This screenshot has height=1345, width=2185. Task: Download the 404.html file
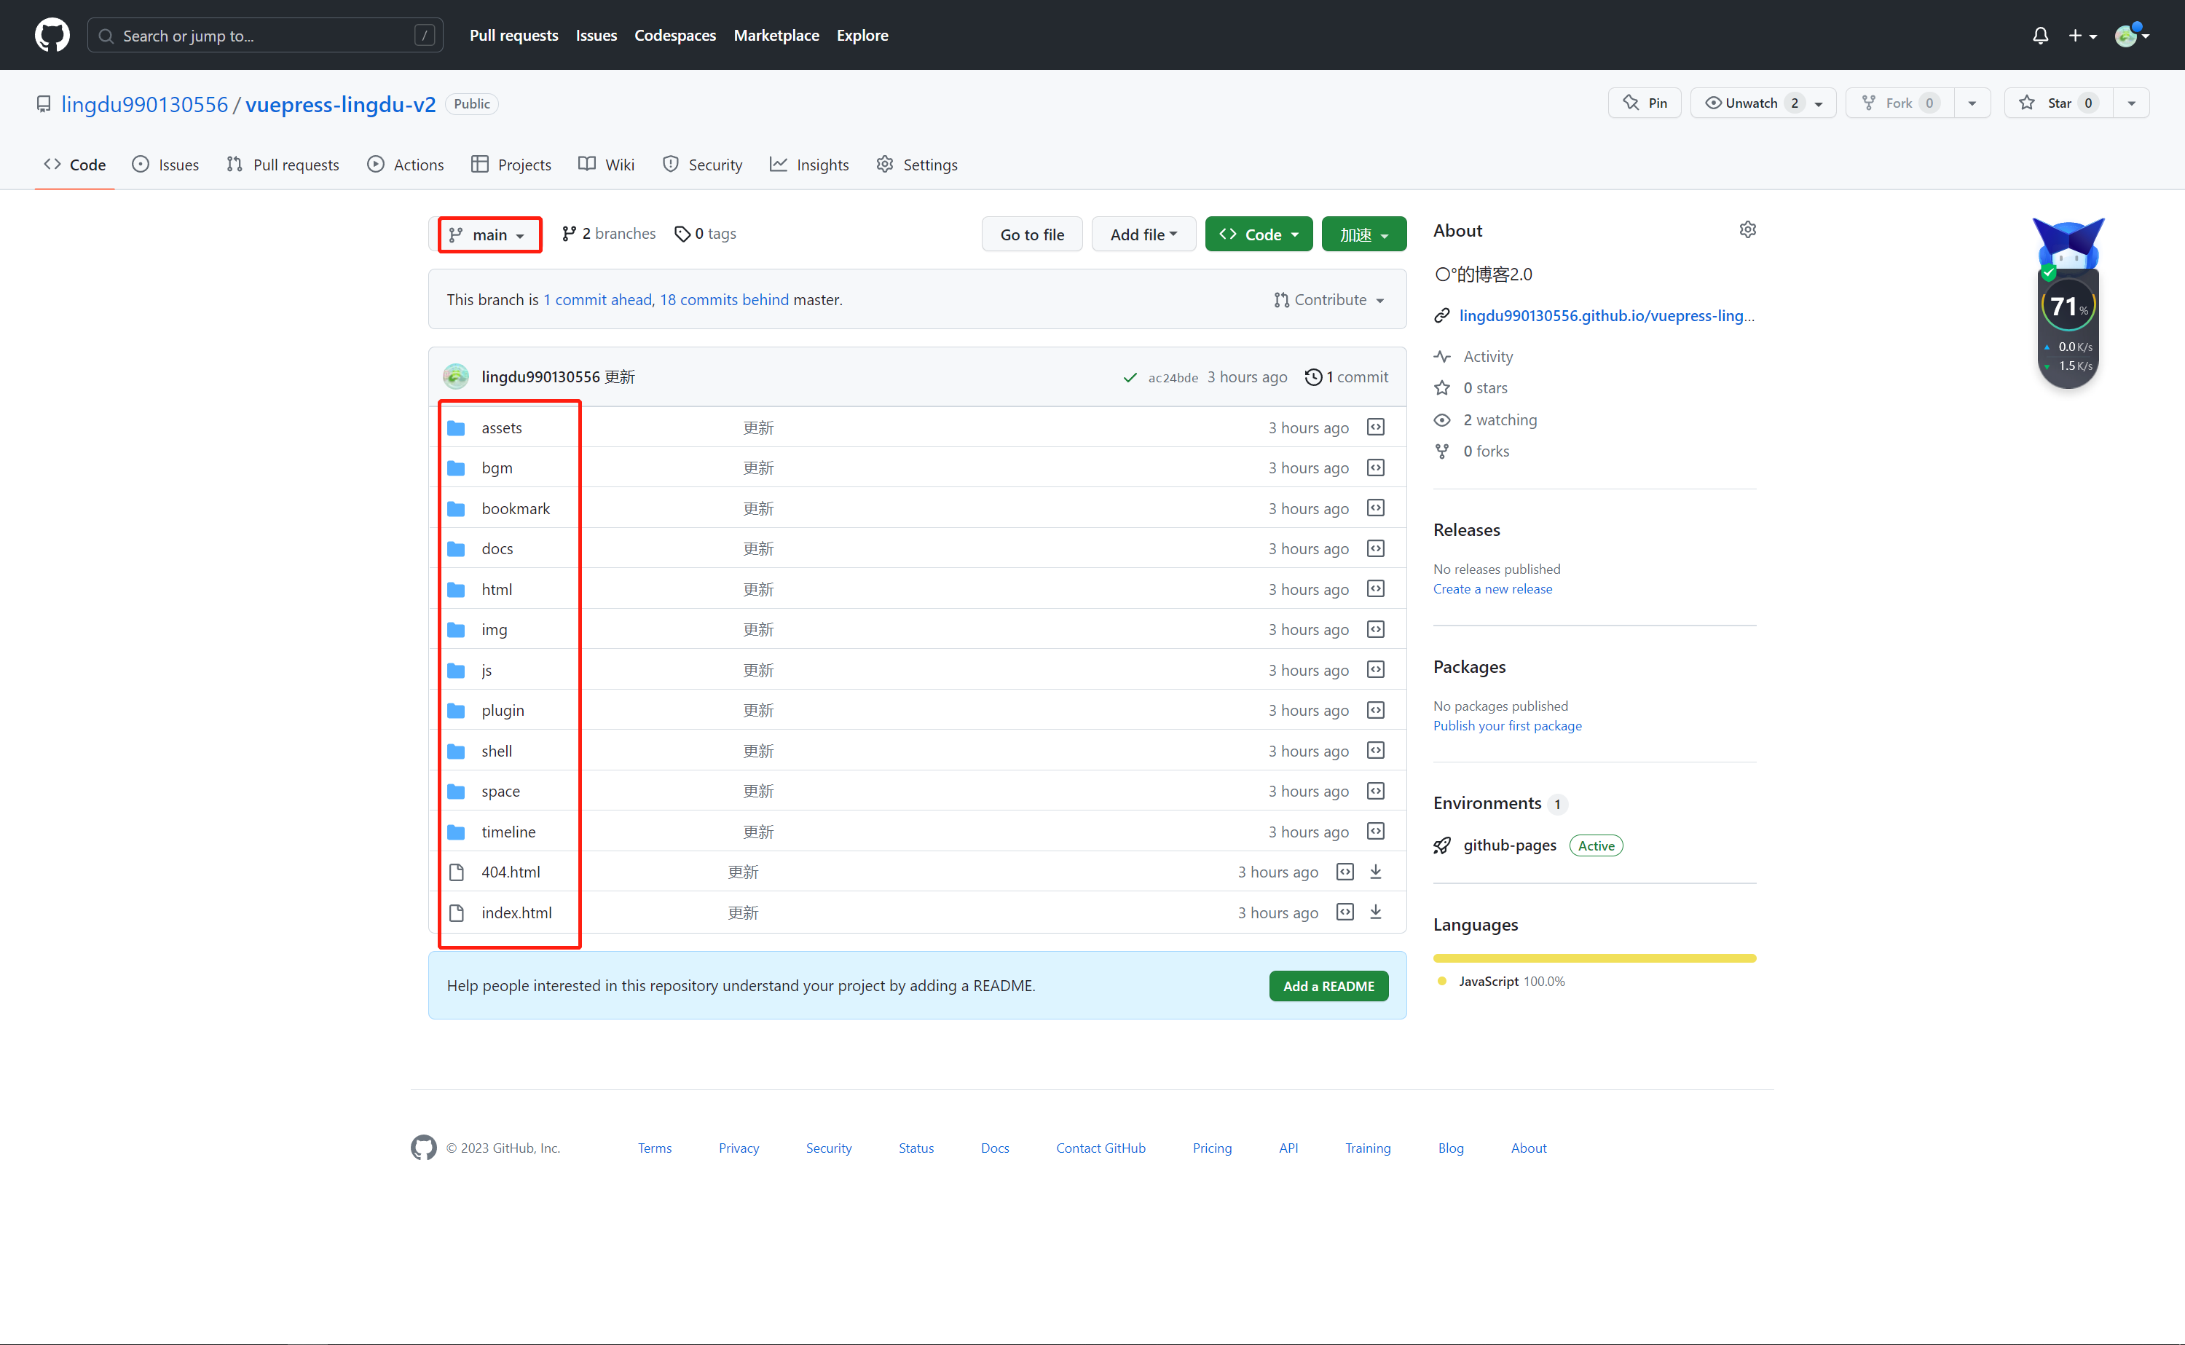tap(1375, 872)
